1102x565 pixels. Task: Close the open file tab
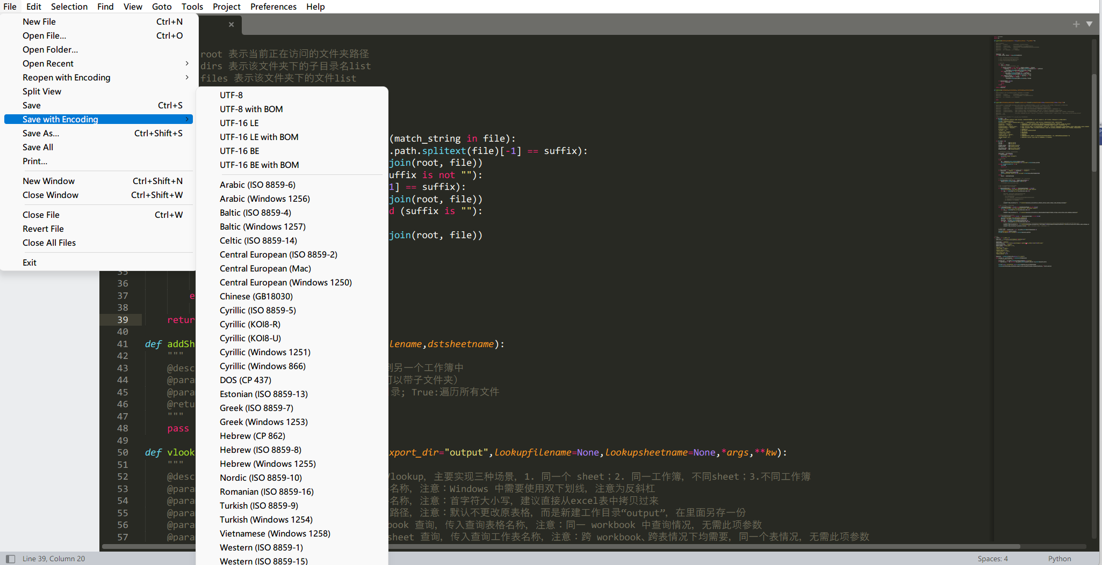[231, 24]
